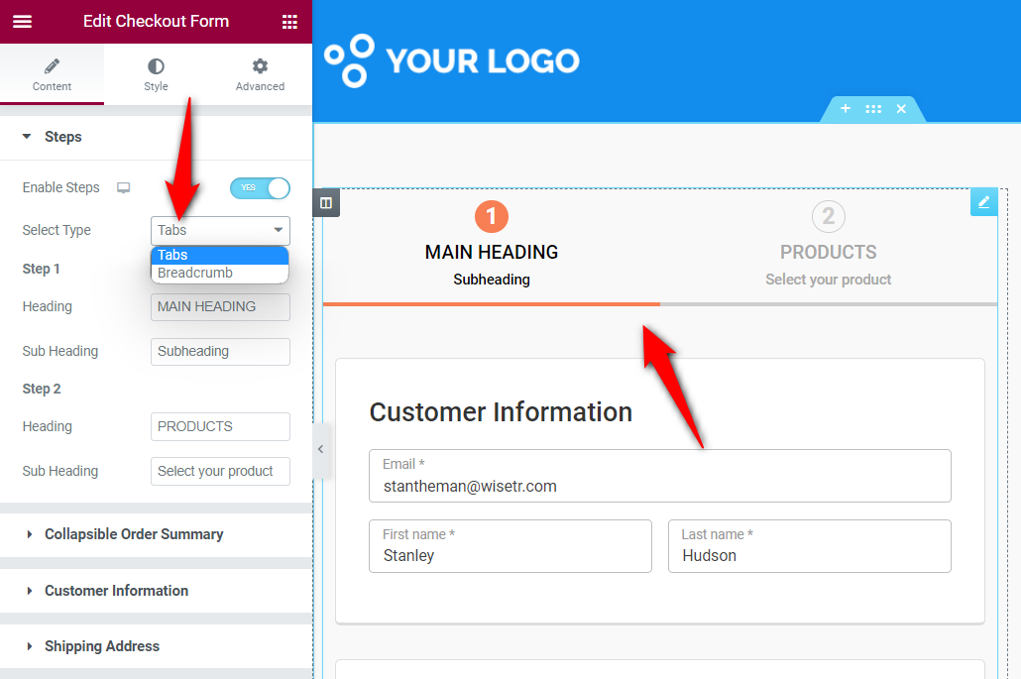This screenshot has width=1021, height=679.
Task: Choose Tabs option in dropdown list
Action: tap(220, 255)
